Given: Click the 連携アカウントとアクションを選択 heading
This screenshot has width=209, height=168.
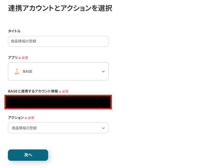Looking at the screenshot, I should click(60, 8).
